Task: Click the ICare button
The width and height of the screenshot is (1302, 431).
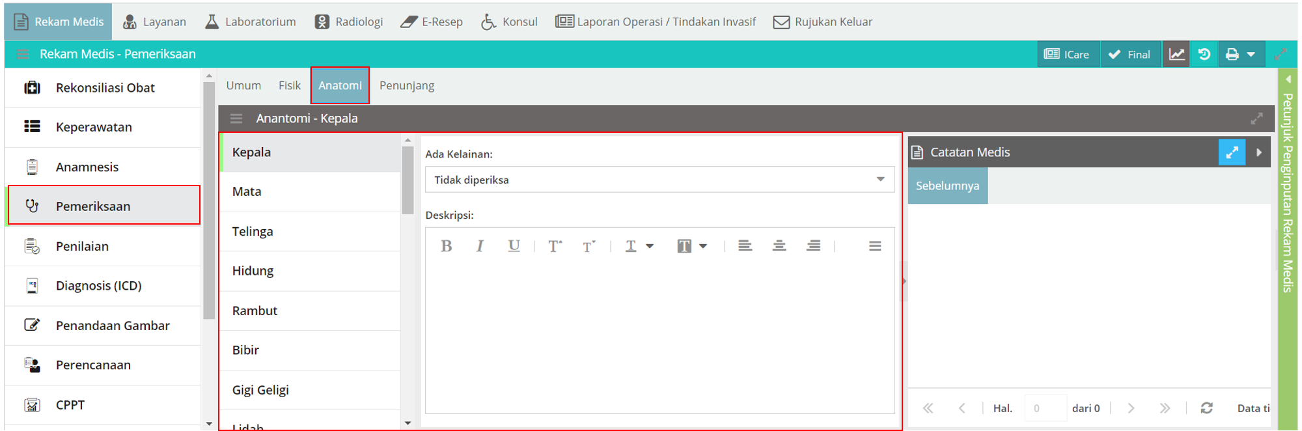Action: click(1067, 54)
